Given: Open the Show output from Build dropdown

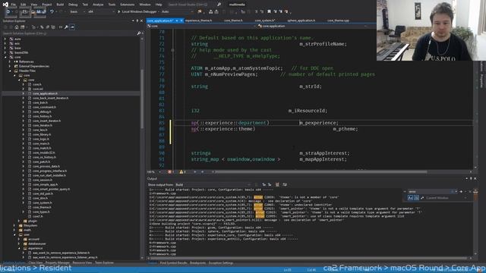Looking at the screenshot, I should click(x=213, y=185).
